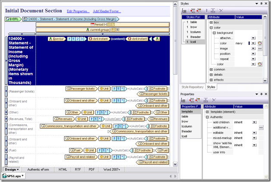271x182 pixels.
Task: Click the Period header bar
Action: (103, 25)
